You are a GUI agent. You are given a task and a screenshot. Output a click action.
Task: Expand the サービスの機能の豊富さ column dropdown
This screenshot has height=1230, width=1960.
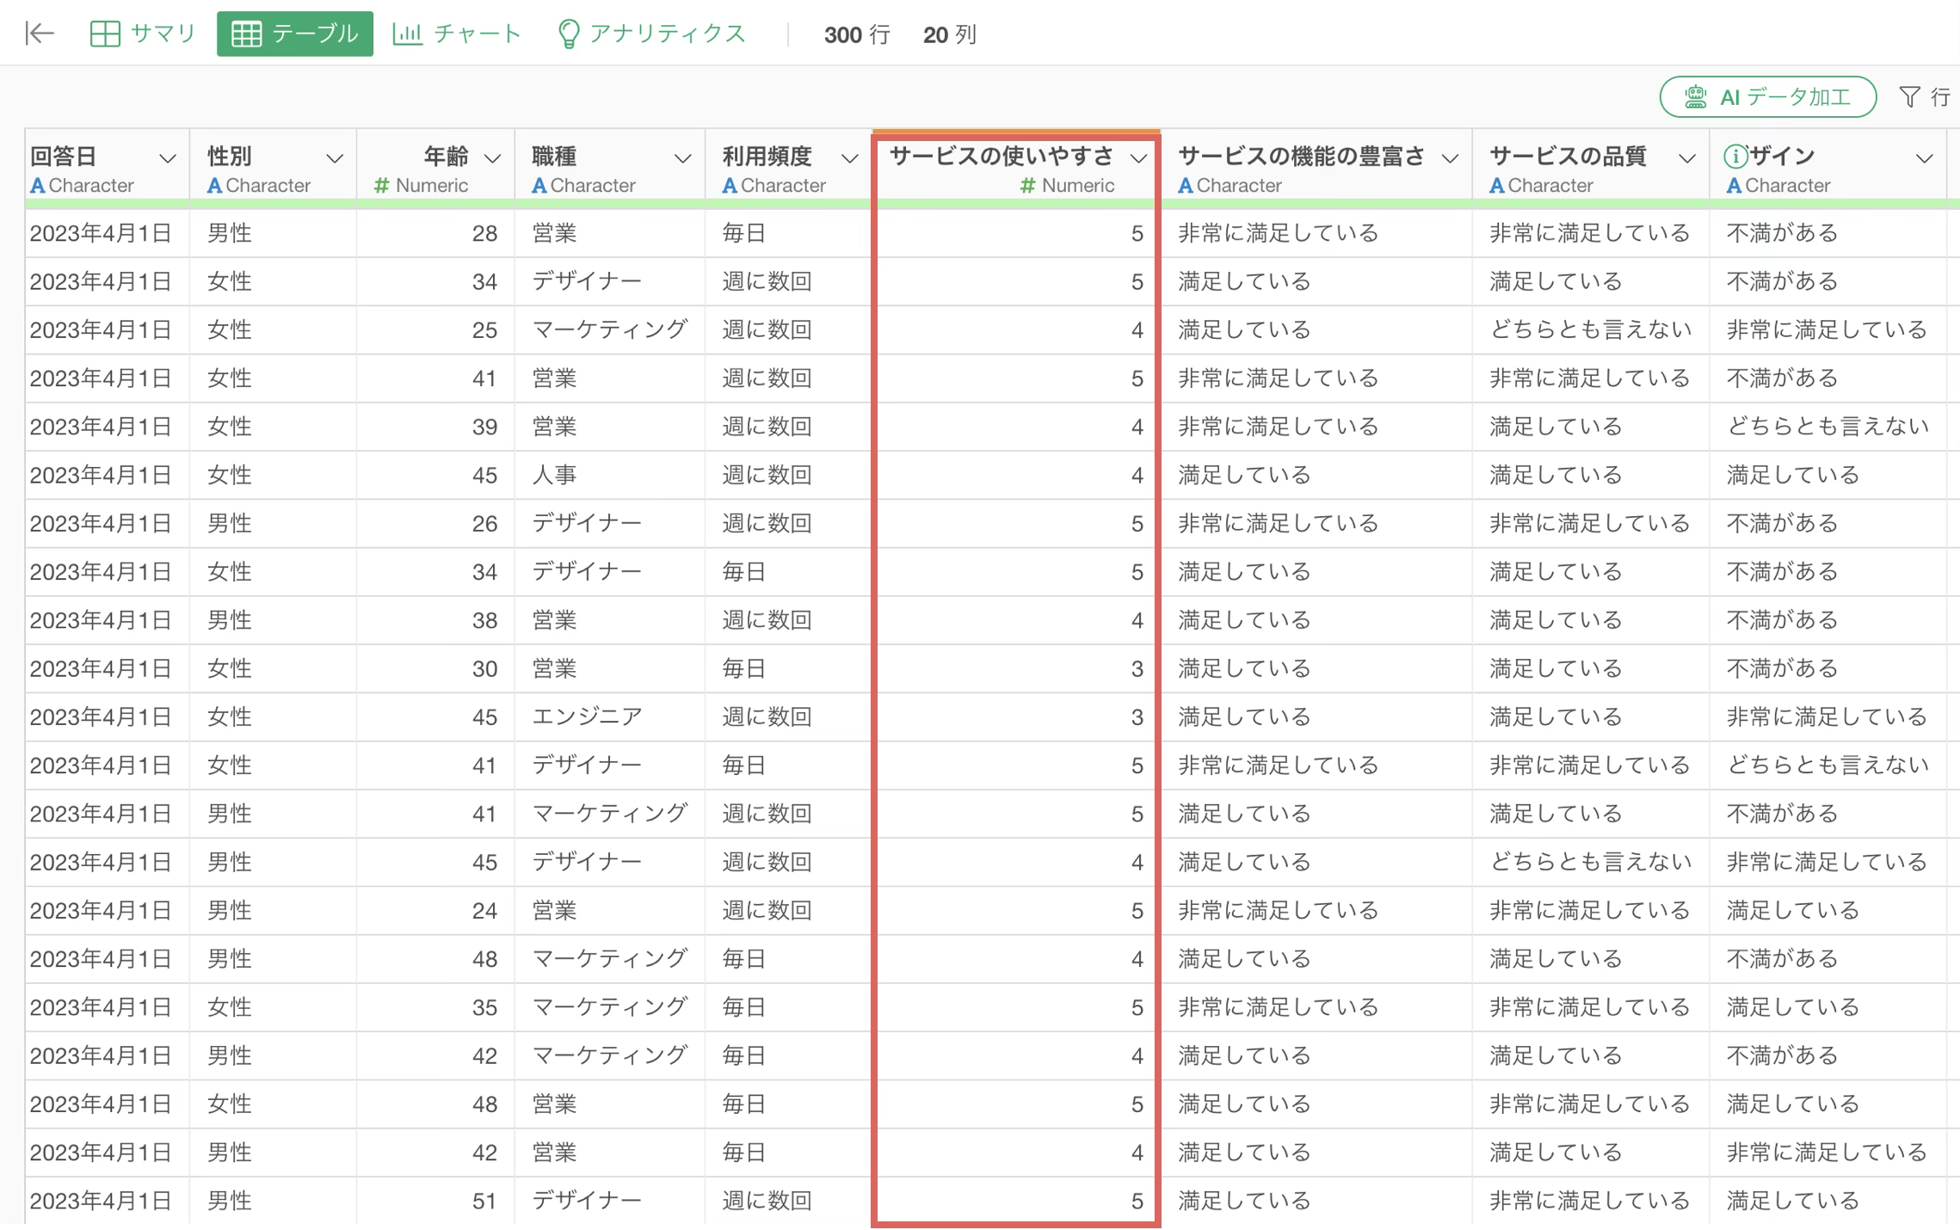[1450, 158]
